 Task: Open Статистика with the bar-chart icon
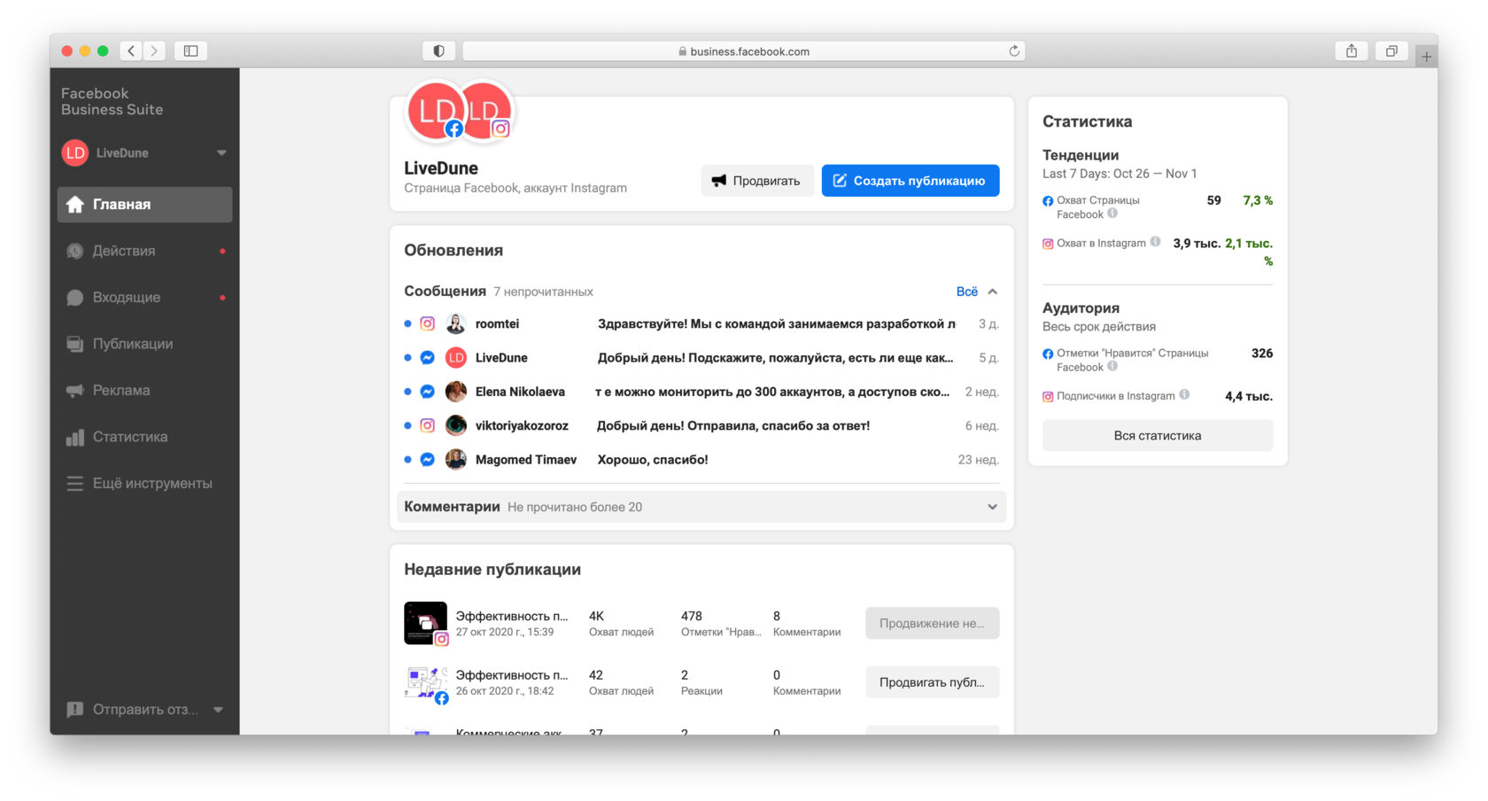point(75,436)
